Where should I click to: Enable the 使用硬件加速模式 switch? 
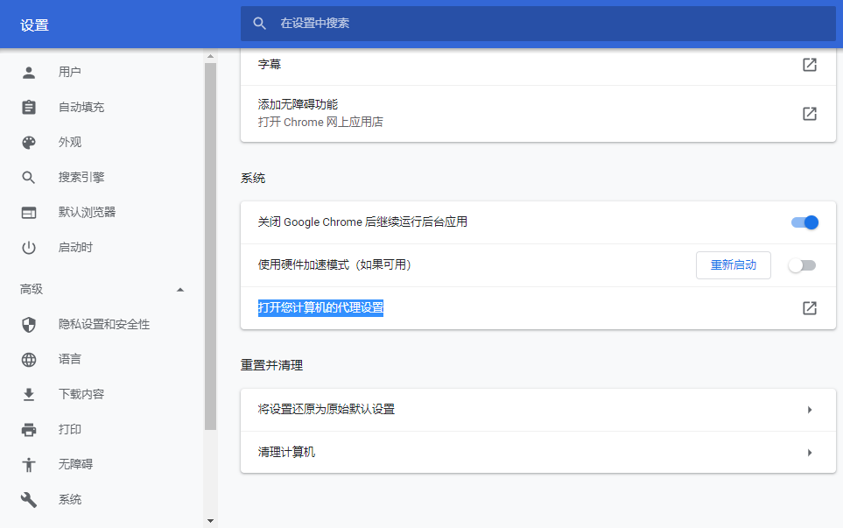click(802, 265)
